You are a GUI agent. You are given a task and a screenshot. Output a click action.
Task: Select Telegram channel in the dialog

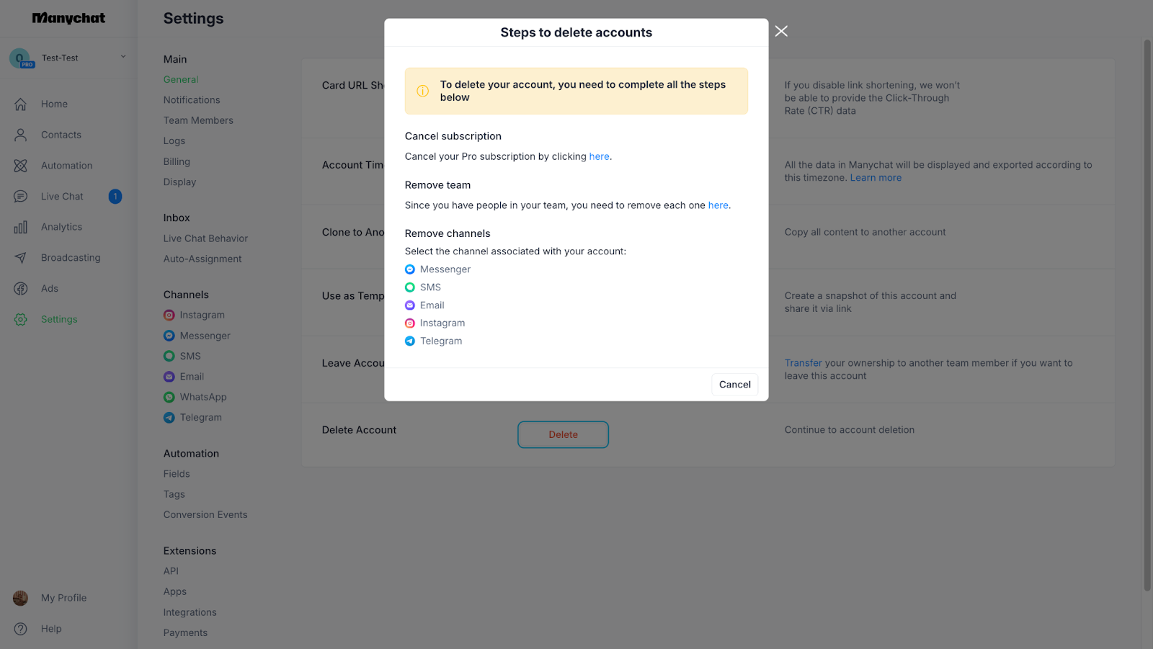point(434,341)
